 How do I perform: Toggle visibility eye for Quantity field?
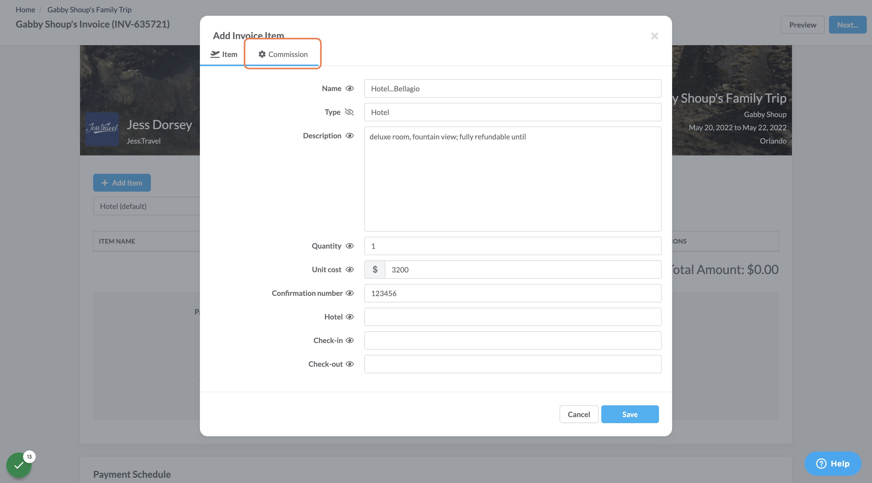pos(350,246)
